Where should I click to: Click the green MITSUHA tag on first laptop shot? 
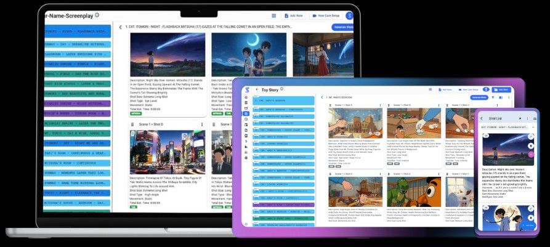coord(135,114)
